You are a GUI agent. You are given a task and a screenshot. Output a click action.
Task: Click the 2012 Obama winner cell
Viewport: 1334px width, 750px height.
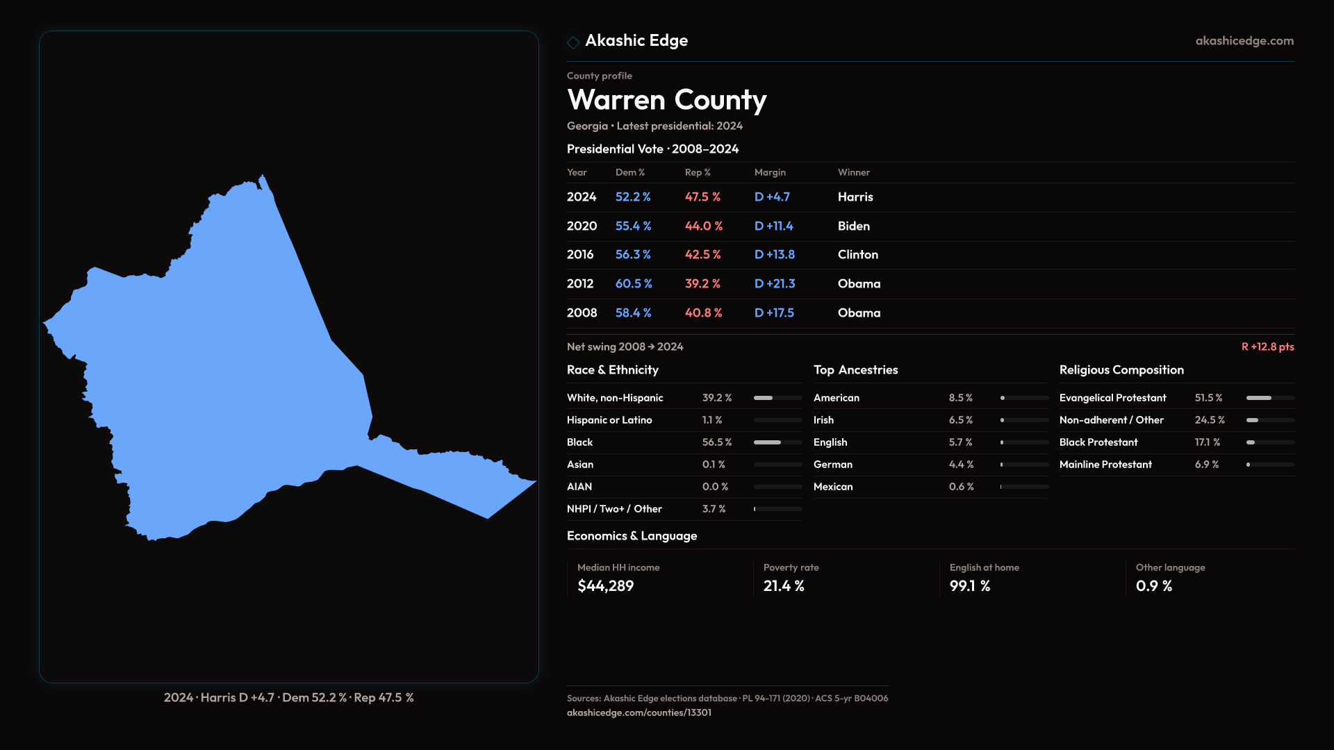point(859,284)
